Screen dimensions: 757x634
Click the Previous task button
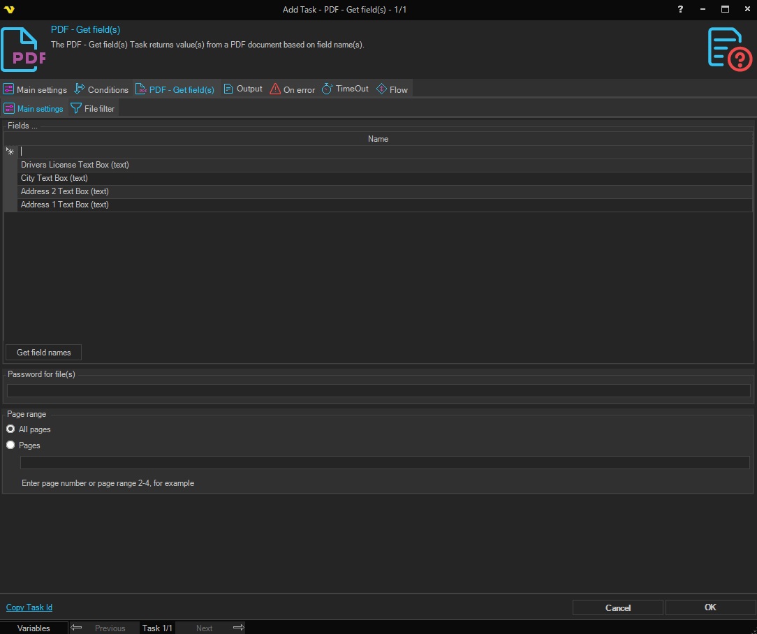110,628
